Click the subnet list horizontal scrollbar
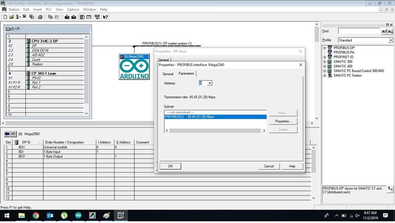Viewport: 395px width, 223px height. 215,131
